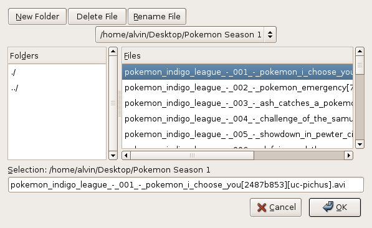This screenshot has width=372, height=228.
Task: Select the 003 ash_catches_a_pokemon file
Action: pyautogui.click(x=237, y=103)
